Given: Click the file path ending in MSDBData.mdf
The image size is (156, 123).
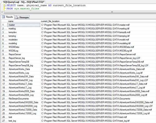Looking at the screenshot, I should [x=88, y=47].
